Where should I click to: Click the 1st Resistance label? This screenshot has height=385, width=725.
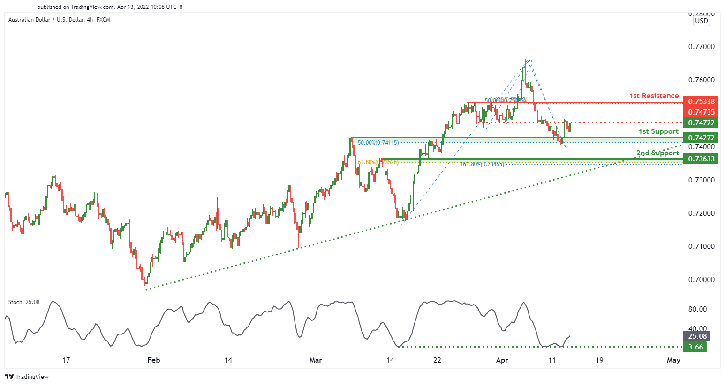[x=654, y=96]
